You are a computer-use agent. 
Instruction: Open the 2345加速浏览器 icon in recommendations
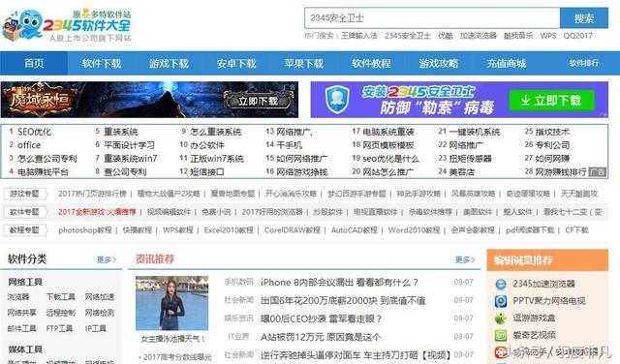[501, 284]
